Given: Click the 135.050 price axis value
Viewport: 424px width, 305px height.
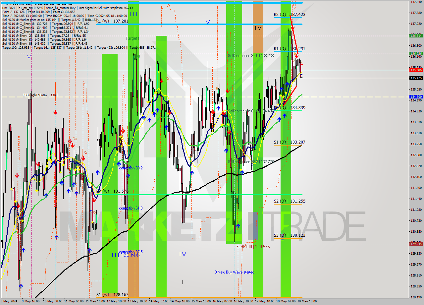Looking at the screenshot, I should pos(416,90).
